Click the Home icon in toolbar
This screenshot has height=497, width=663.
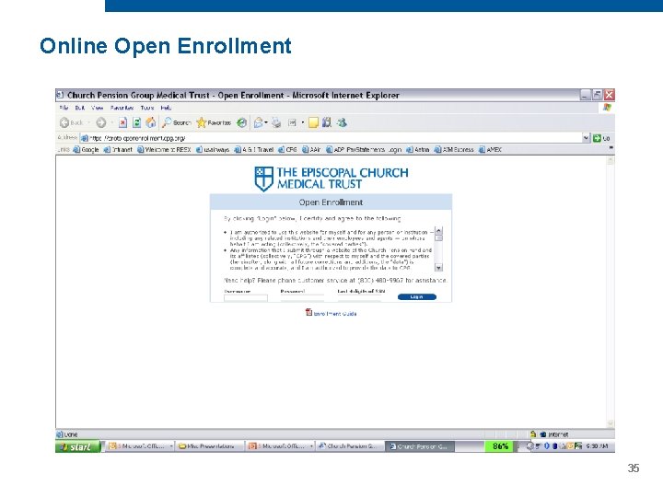[151, 122]
